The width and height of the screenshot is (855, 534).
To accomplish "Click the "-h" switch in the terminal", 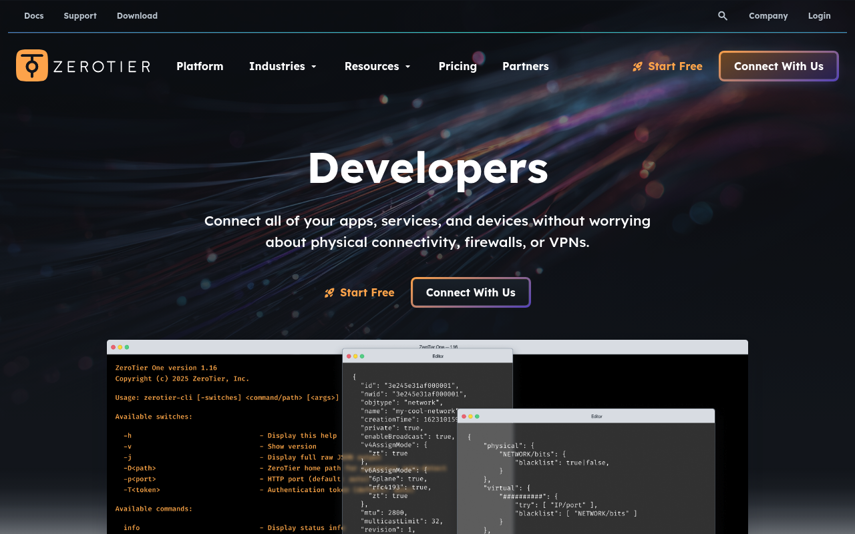I will [128, 436].
